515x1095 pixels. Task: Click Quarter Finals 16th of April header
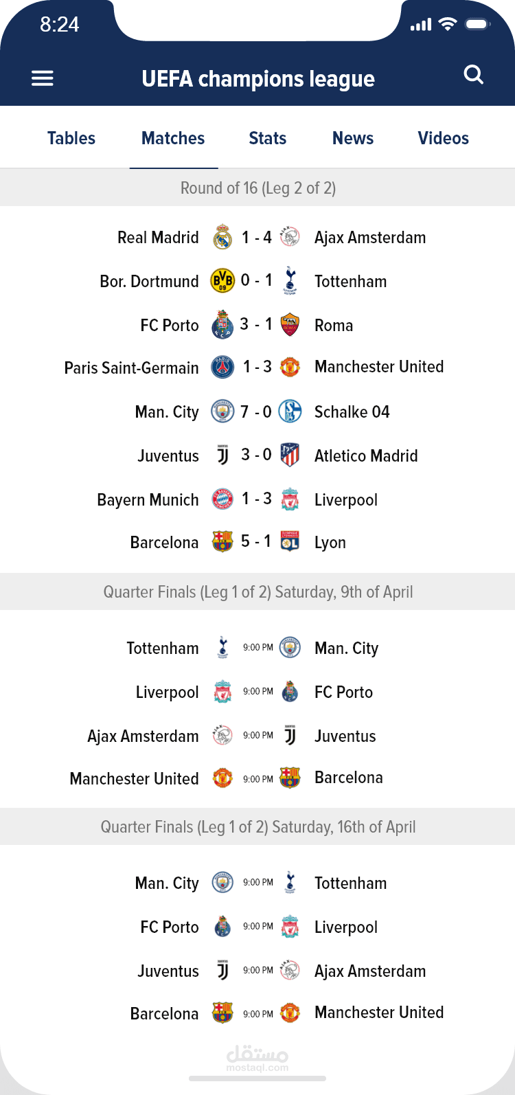257,826
